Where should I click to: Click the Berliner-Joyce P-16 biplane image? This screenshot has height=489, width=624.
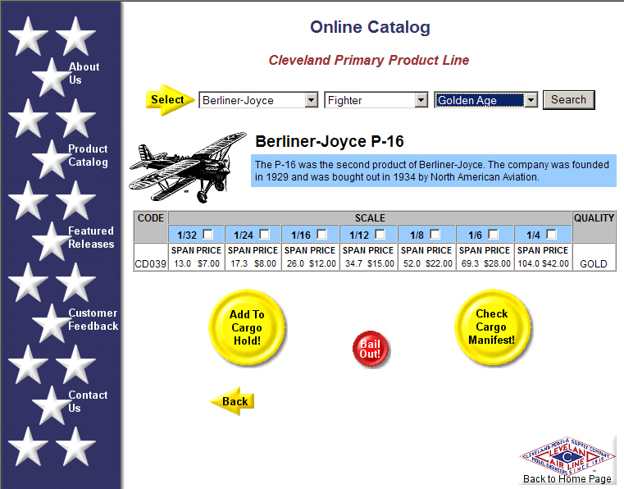point(189,167)
